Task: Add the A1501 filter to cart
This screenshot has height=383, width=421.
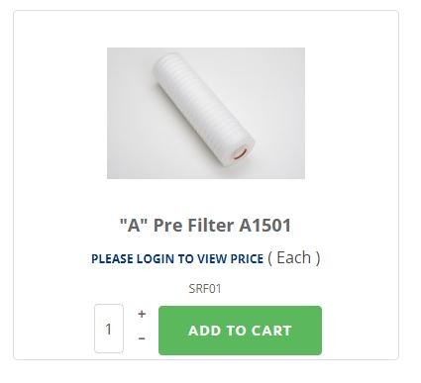Action: point(240,331)
